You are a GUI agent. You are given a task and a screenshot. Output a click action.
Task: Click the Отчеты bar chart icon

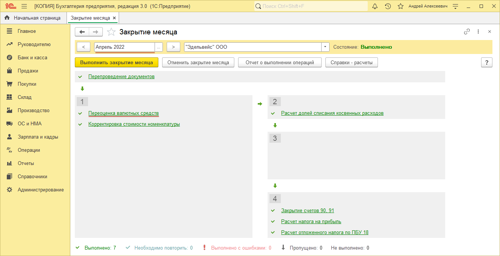(x=10, y=163)
